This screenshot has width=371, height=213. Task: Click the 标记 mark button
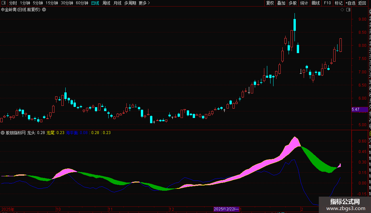[338, 3]
